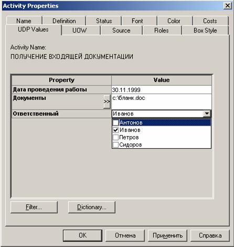Open the Definition tab

[64, 21]
